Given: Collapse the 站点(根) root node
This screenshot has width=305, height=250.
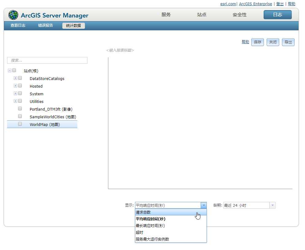Looking at the screenshot, I should tap(10, 70).
